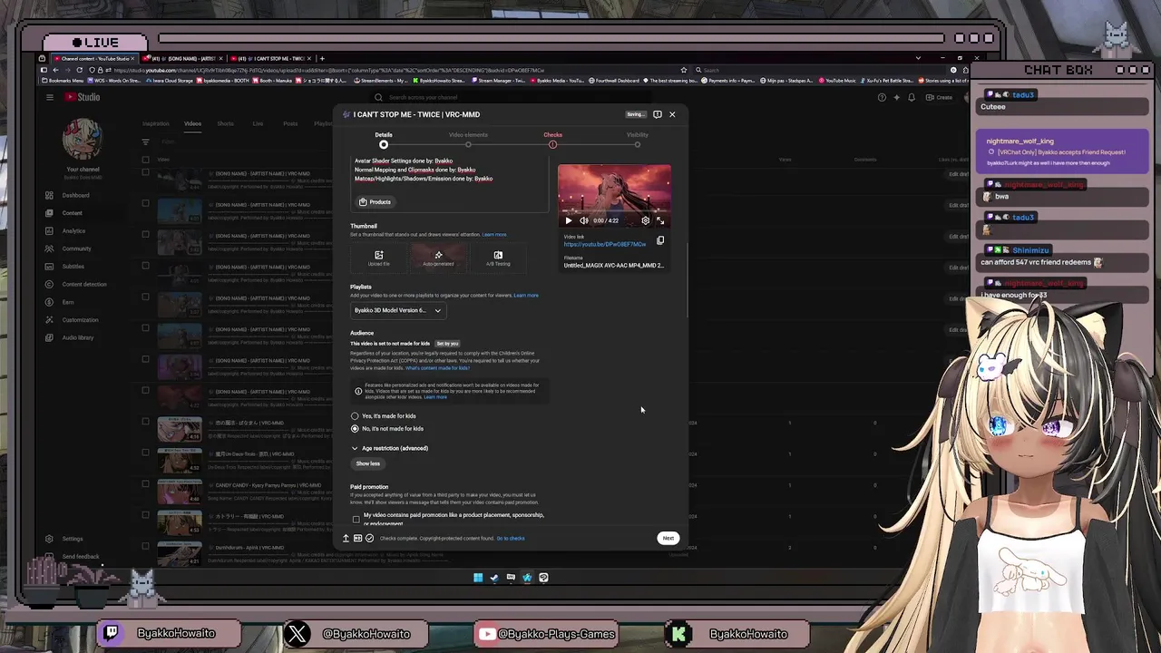Open preview player settings gear
This screenshot has width=1161, height=653.
click(645, 220)
